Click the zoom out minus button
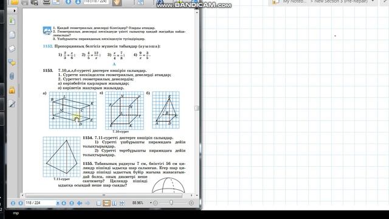 coord(156,203)
